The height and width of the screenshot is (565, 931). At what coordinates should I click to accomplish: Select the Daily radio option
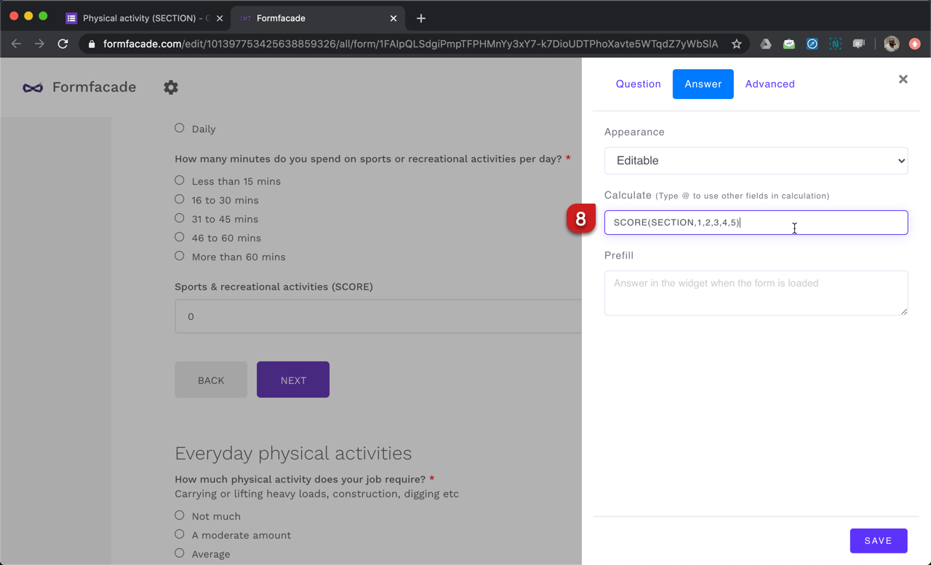click(179, 127)
